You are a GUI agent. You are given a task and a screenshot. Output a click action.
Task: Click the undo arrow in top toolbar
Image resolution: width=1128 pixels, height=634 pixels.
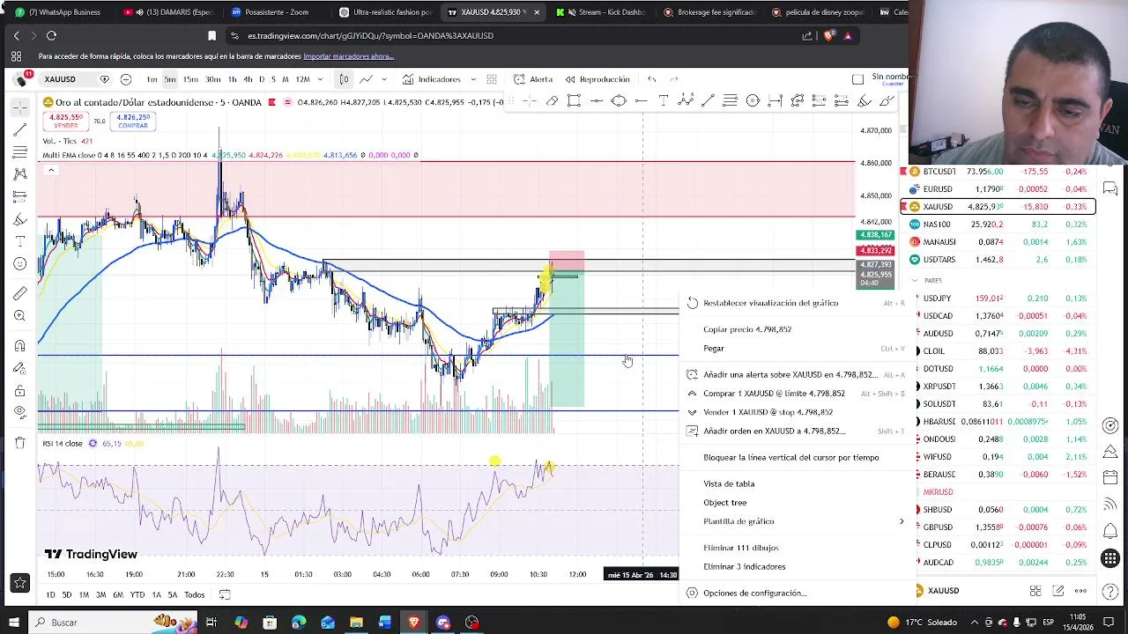click(x=652, y=79)
